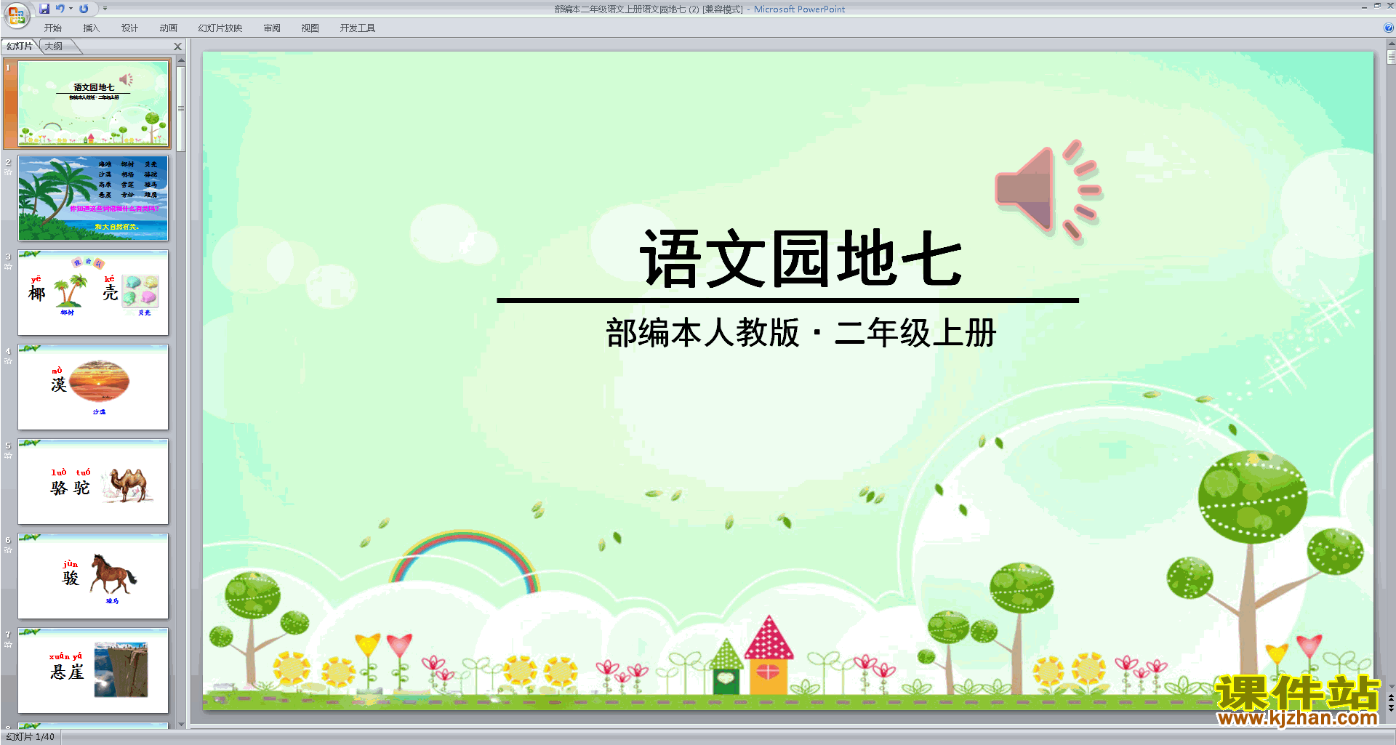
Task: Redo the last action
Action: click(84, 9)
